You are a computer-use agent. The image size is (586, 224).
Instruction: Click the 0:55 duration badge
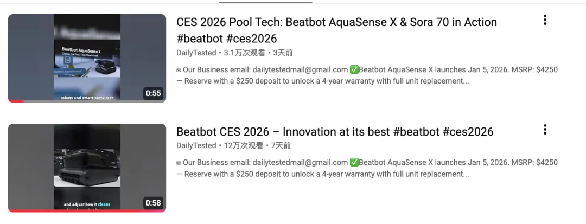[153, 93]
